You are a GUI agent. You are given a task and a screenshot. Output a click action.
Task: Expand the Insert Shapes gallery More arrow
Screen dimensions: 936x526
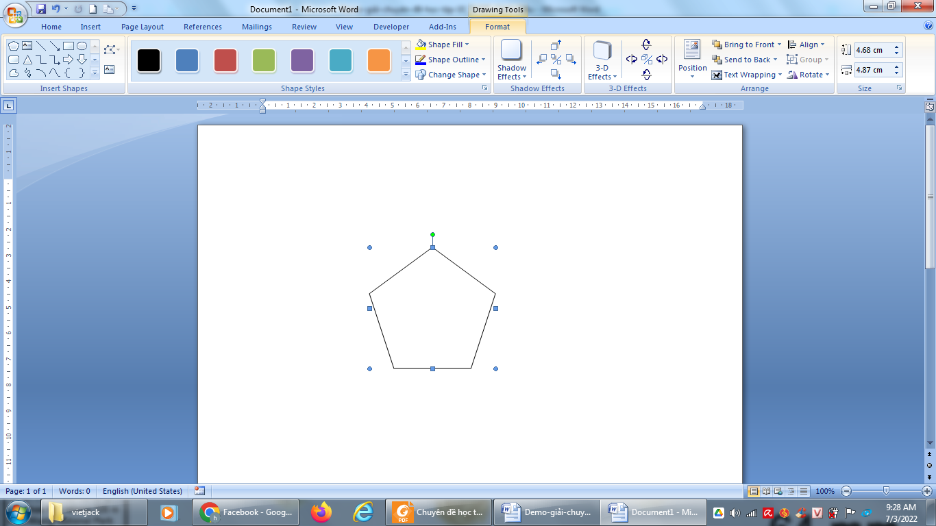pyautogui.click(x=95, y=73)
